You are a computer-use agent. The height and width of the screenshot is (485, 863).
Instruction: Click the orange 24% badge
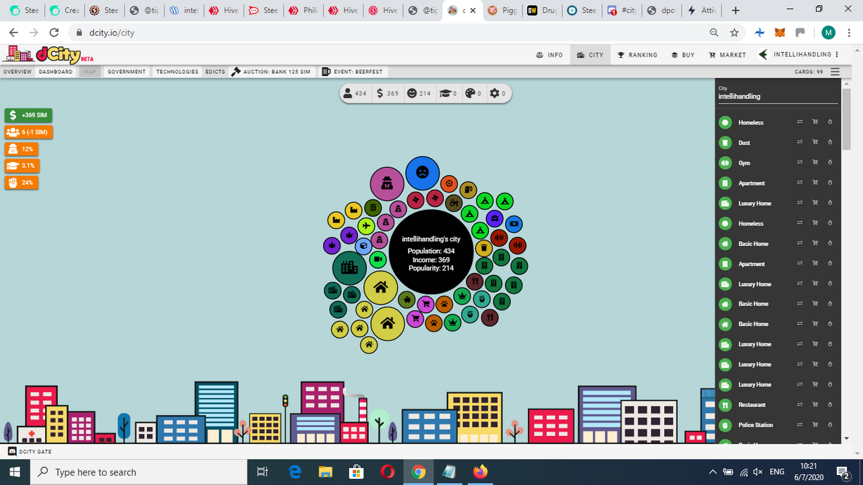pos(22,183)
